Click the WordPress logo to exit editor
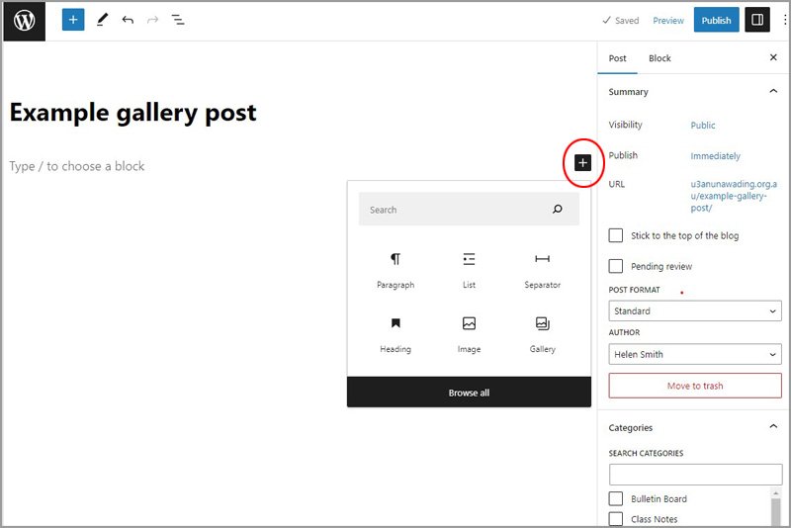791x528 pixels. pos(24,21)
